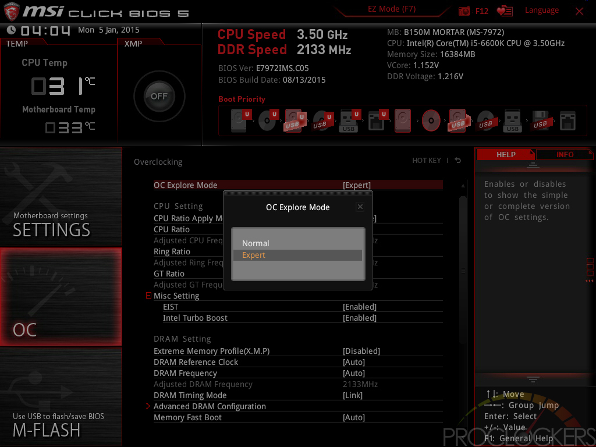Open DRAM Timing Mode [Link] dropdown
The height and width of the screenshot is (447, 596).
pyautogui.click(x=352, y=395)
